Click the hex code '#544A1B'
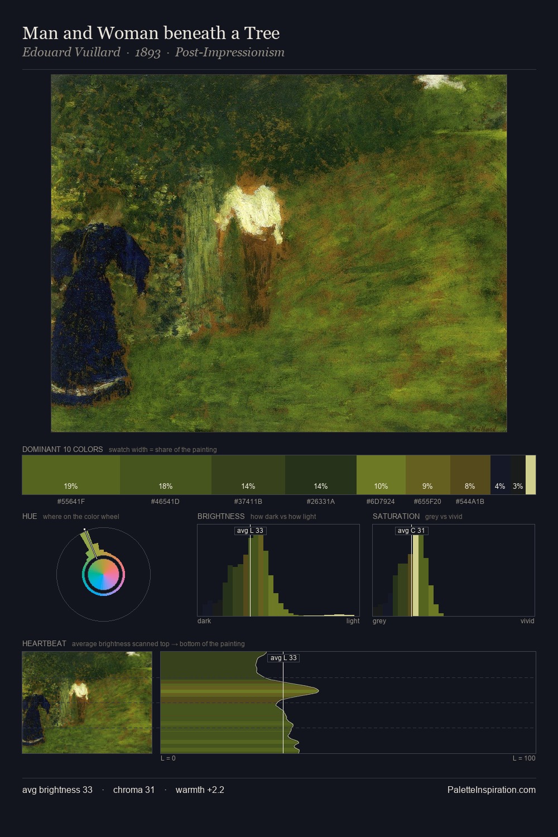The width and height of the screenshot is (558, 837). click(x=470, y=502)
